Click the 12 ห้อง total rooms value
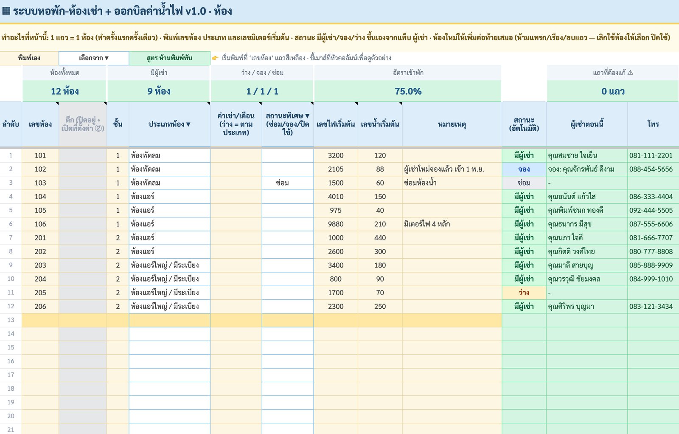 (x=65, y=91)
